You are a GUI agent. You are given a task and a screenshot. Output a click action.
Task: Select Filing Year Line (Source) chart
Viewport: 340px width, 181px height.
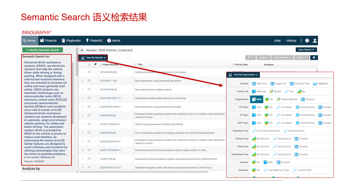pos(282,146)
